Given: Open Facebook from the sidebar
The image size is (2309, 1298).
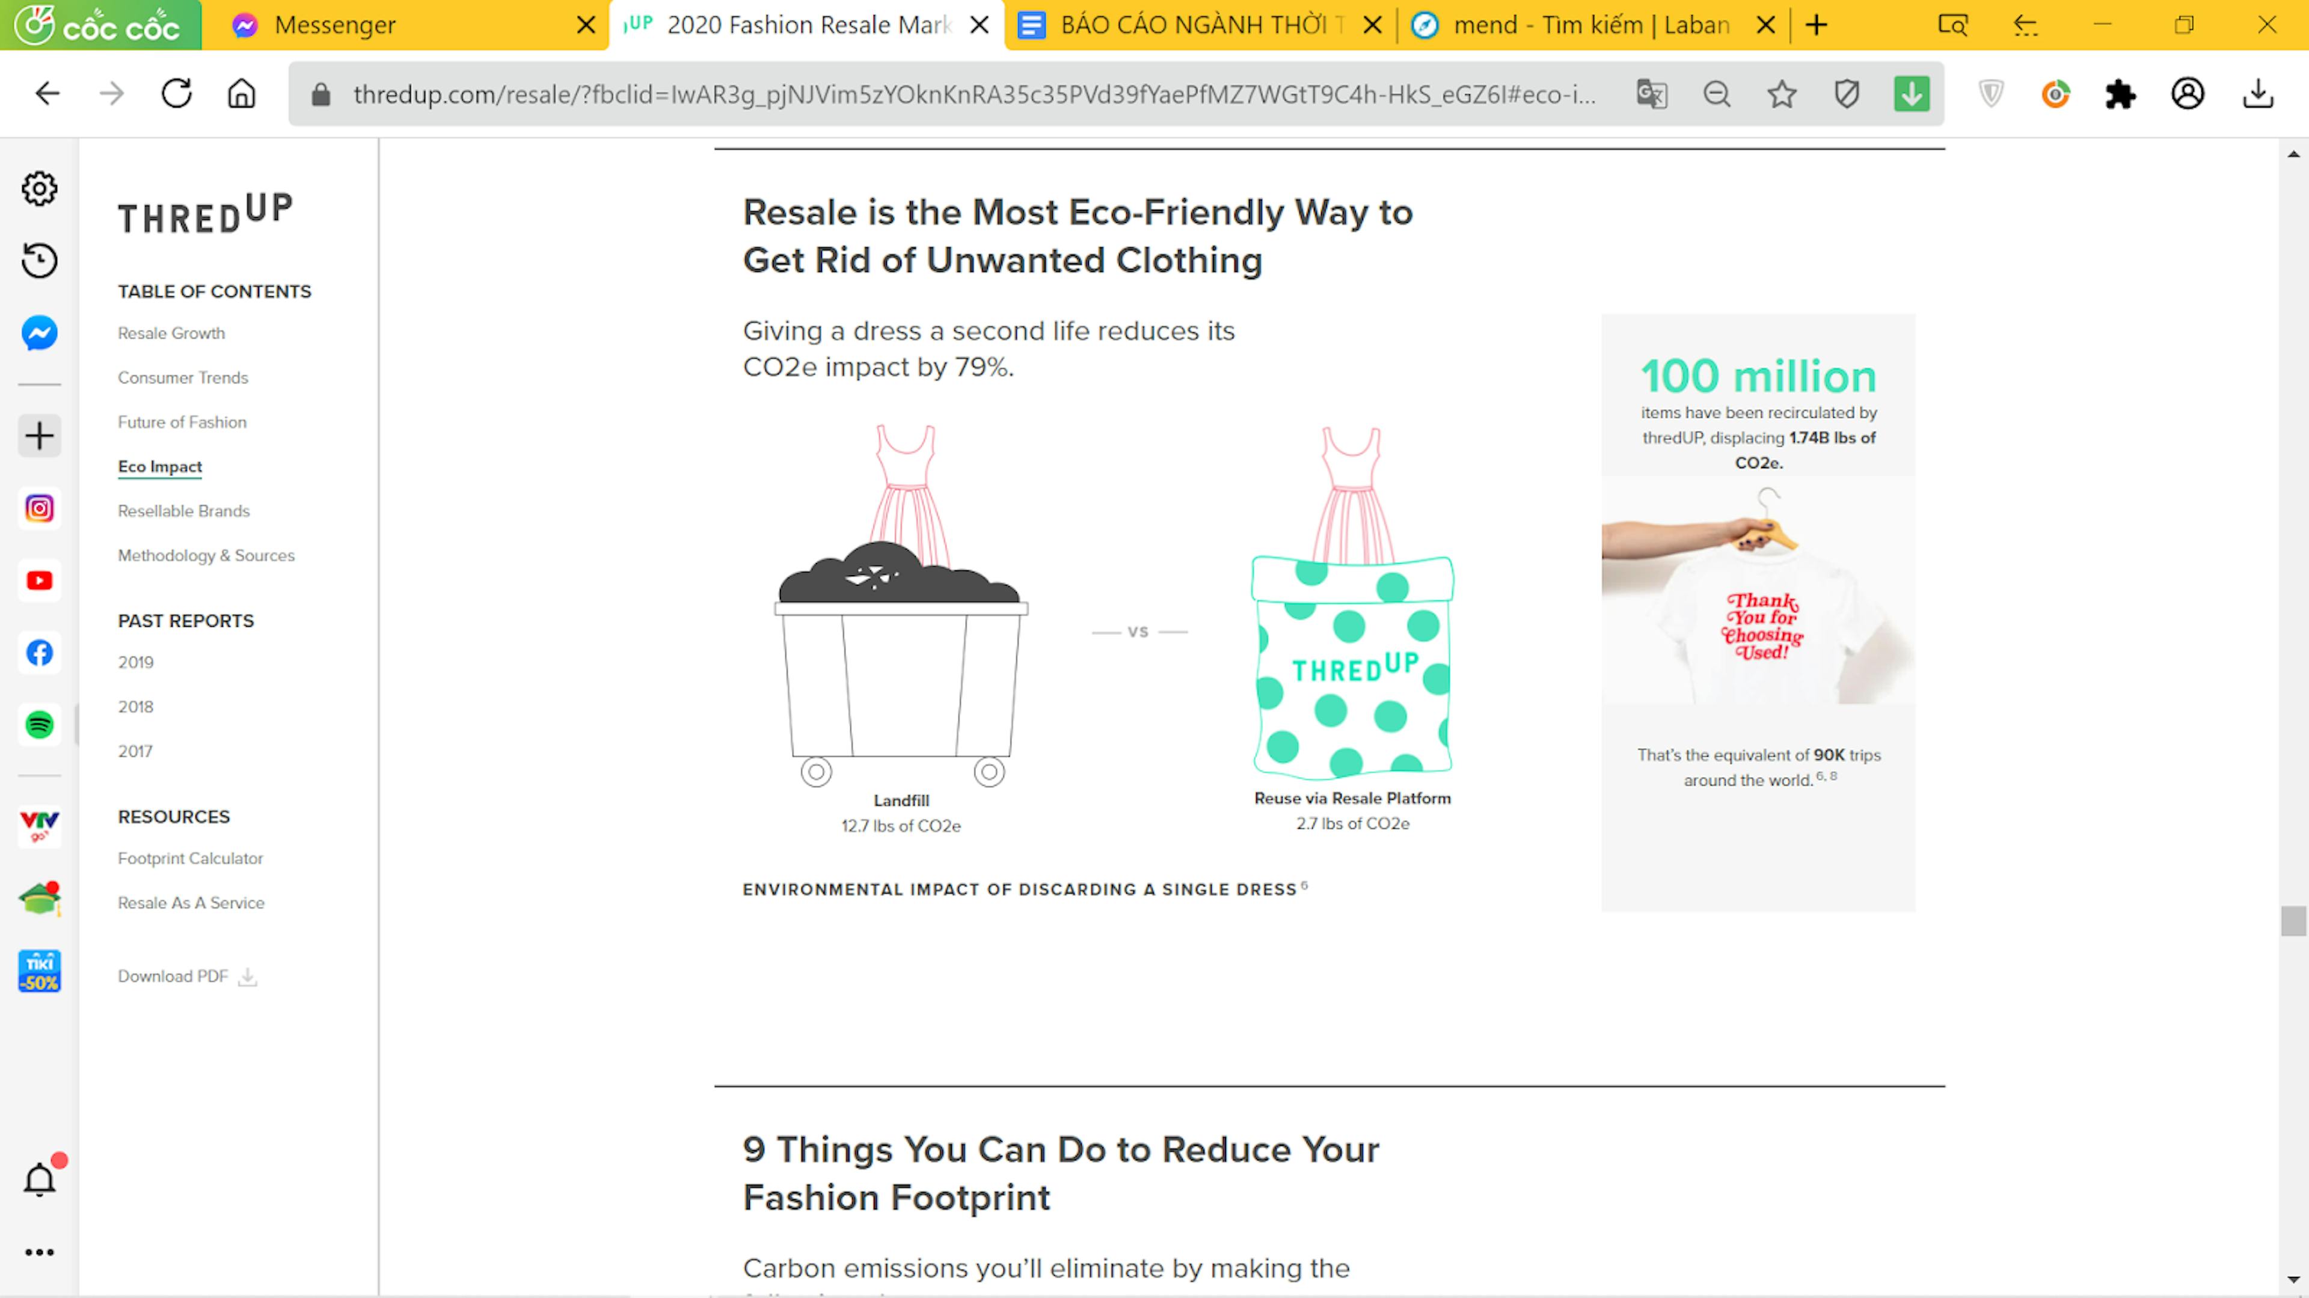Looking at the screenshot, I should coord(40,653).
